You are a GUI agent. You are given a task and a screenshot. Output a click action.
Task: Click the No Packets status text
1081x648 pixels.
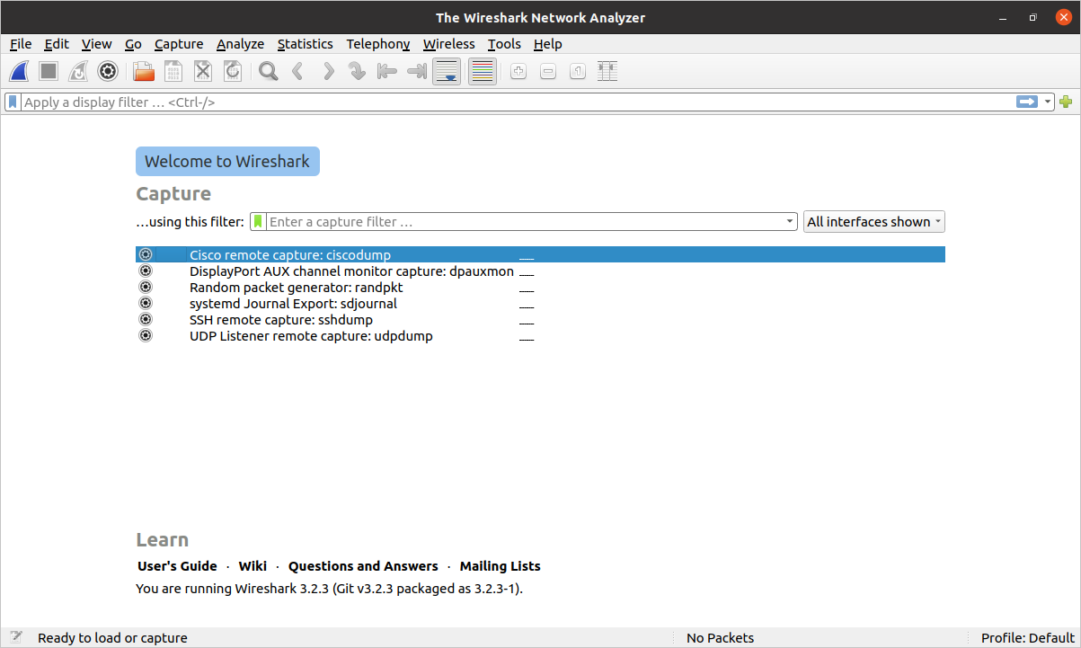720,638
